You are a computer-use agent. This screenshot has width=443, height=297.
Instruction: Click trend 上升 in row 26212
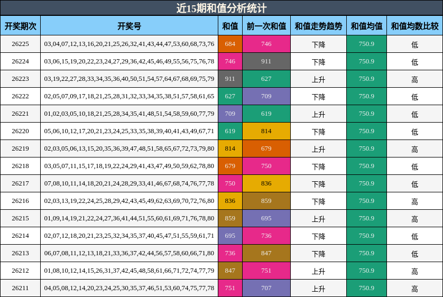(318, 271)
